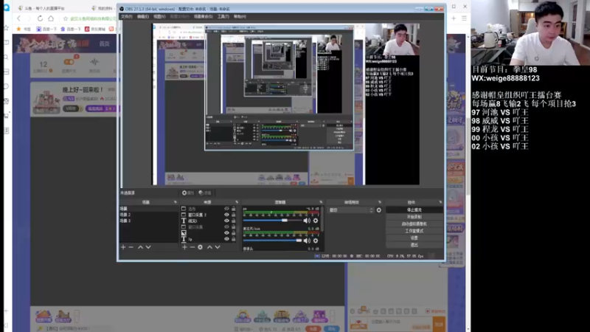The height and width of the screenshot is (332, 590).
Task: Click the 退出 button in controls
Action: (414, 245)
